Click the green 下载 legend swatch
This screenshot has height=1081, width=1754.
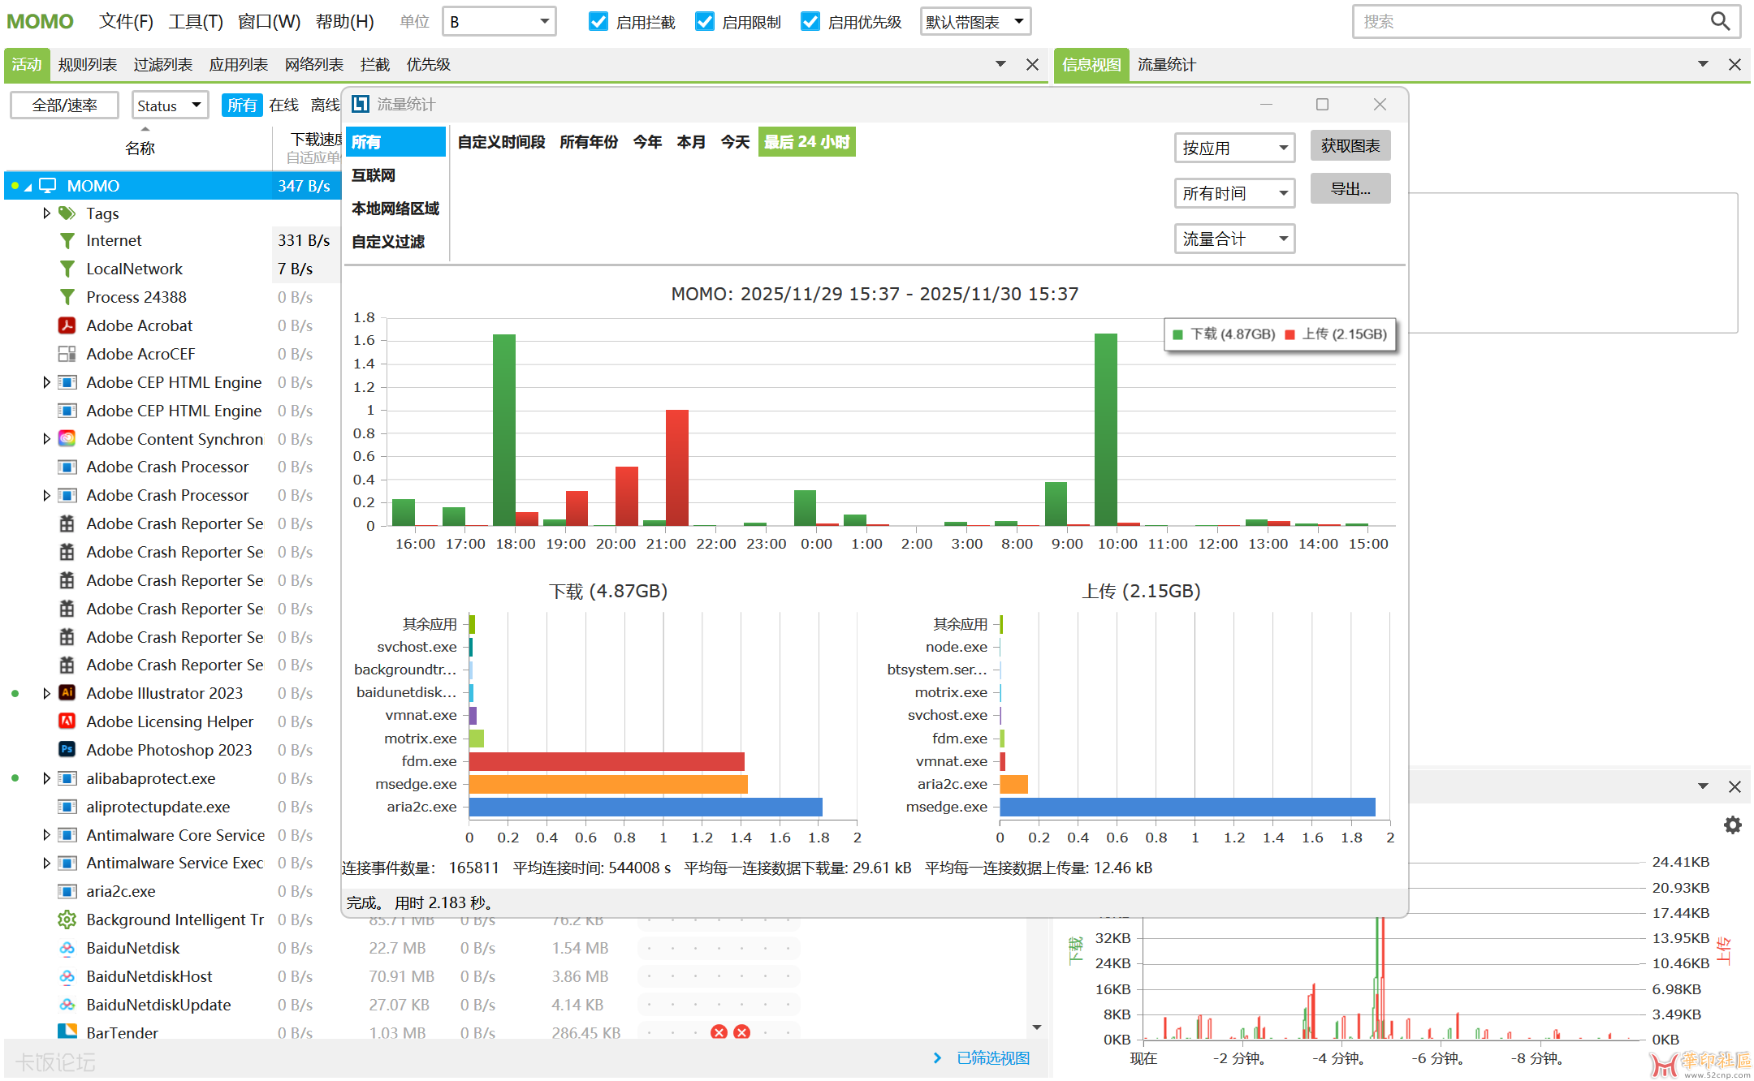pos(1177,334)
